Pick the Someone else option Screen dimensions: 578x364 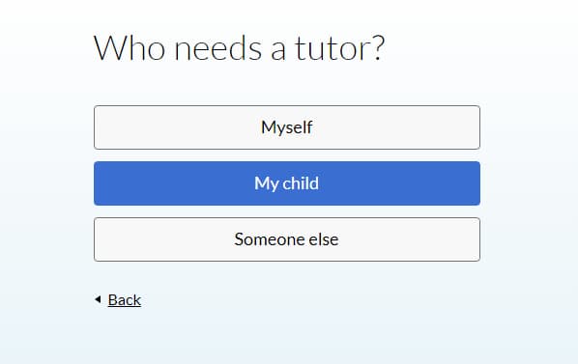287,239
